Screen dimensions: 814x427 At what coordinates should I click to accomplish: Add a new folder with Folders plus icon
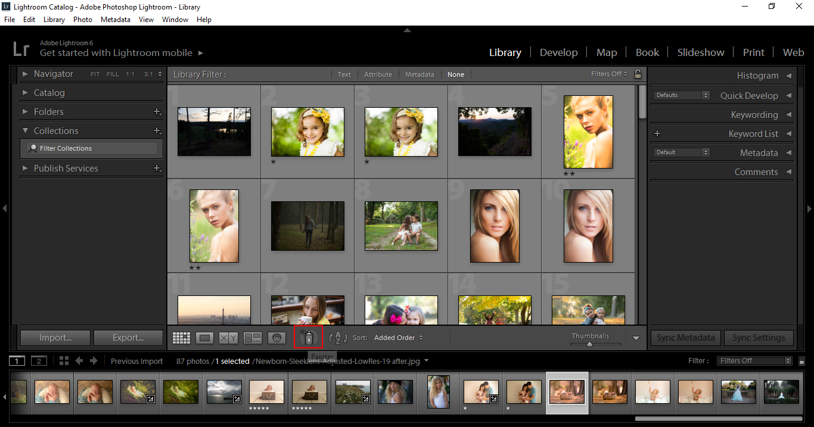click(157, 111)
